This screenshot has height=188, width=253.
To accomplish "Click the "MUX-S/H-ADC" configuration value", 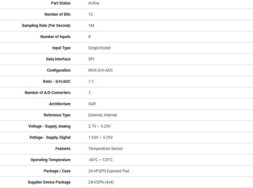I will pyautogui.click(x=101, y=70).
